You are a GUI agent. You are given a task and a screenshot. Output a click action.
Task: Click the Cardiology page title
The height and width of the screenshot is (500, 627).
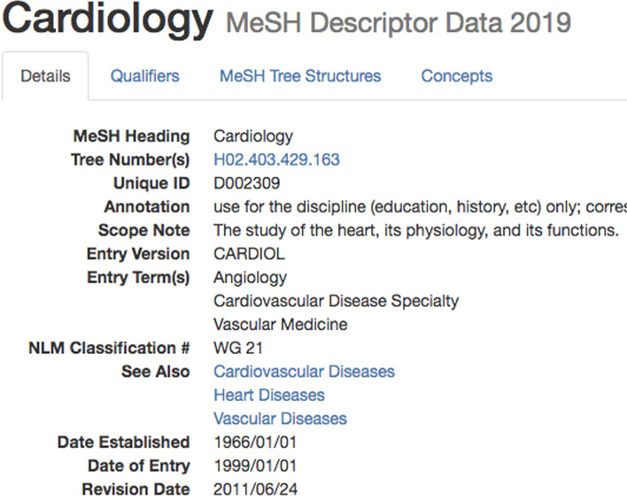107,20
